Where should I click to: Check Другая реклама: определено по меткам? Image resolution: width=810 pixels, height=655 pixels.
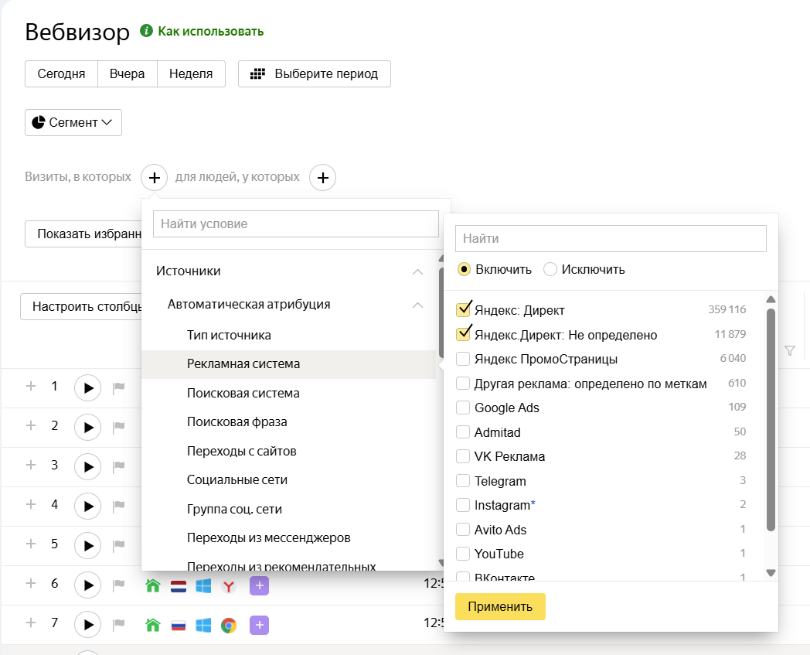(463, 383)
